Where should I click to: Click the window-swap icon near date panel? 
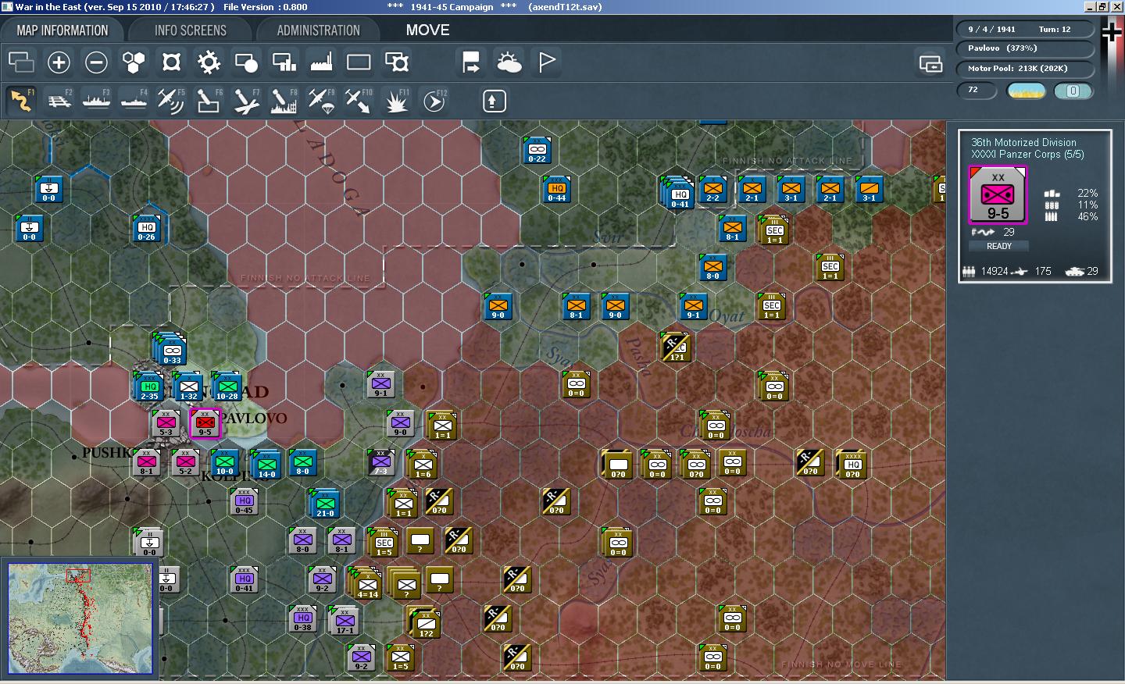coord(930,64)
